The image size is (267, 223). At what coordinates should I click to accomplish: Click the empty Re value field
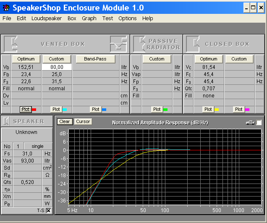pos(27,175)
